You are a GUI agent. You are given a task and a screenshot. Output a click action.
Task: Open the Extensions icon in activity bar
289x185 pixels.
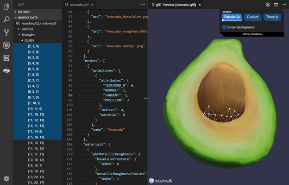6,58
